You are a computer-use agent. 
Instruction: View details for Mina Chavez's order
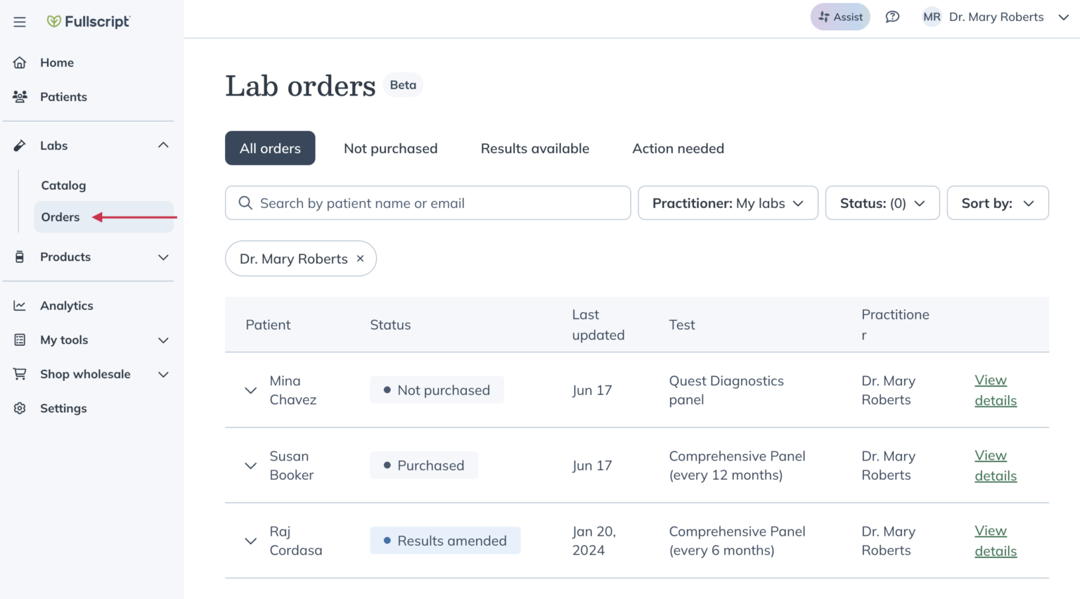pyautogui.click(x=995, y=389)
